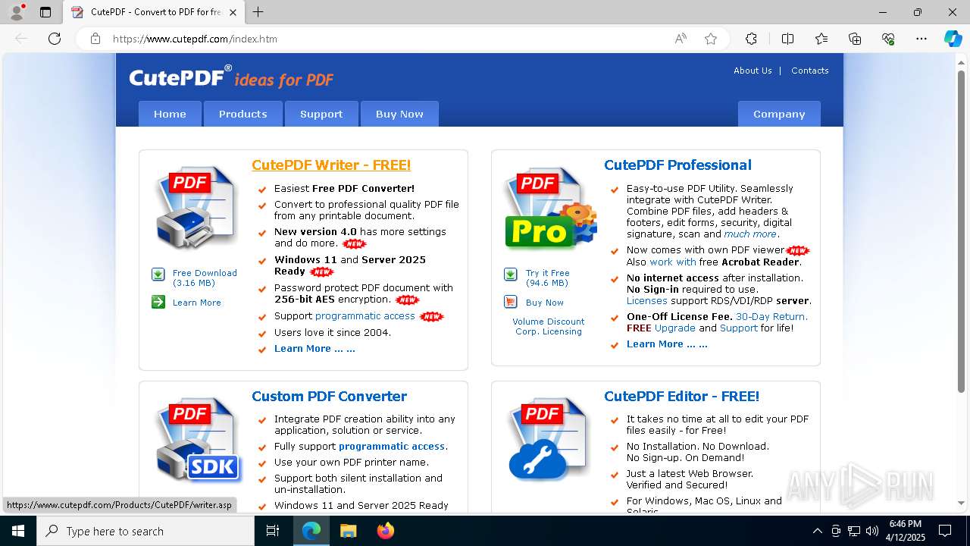This screenshot has height=546, width=970.
Task: Add this page to favorites star icon
Action: click(710, 39)
